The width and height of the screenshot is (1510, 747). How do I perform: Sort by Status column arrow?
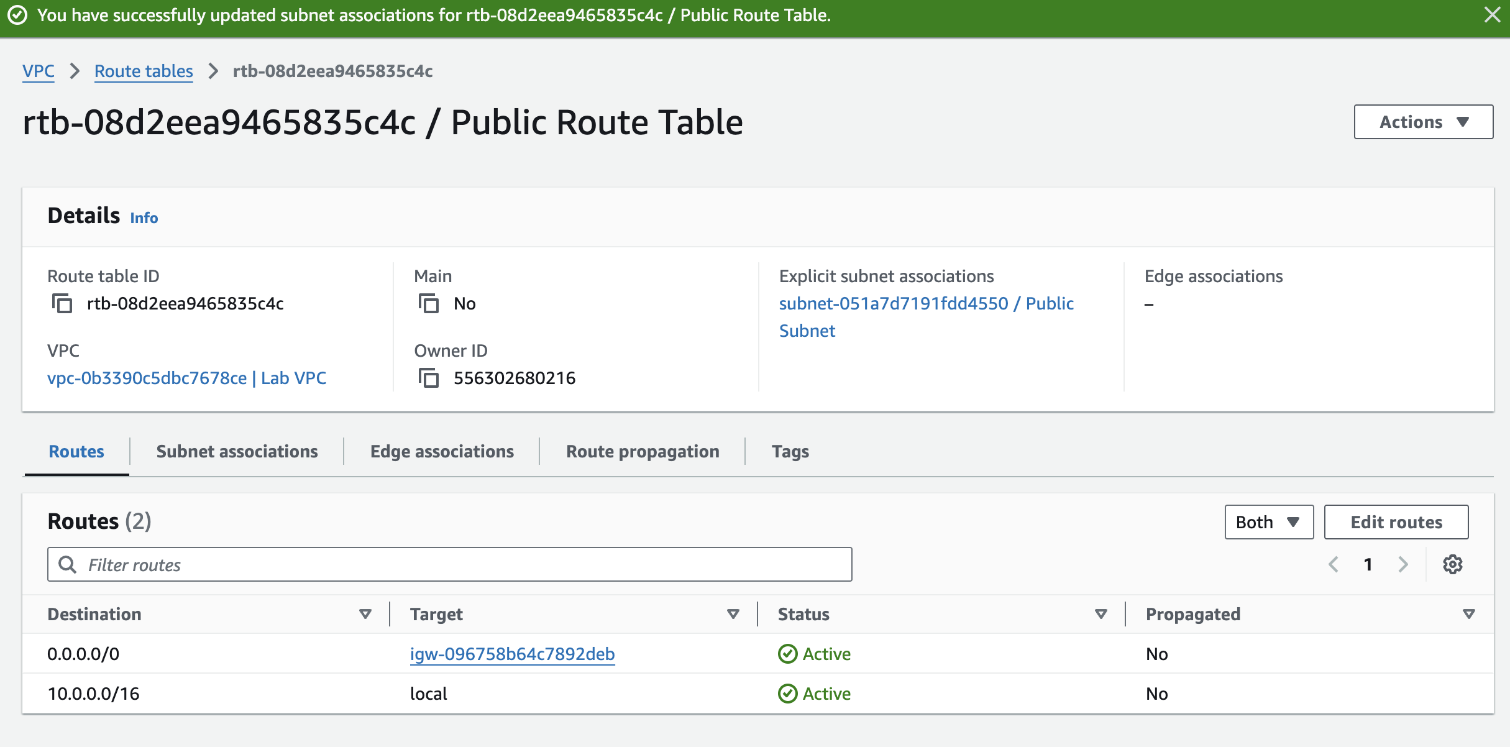1101,614
